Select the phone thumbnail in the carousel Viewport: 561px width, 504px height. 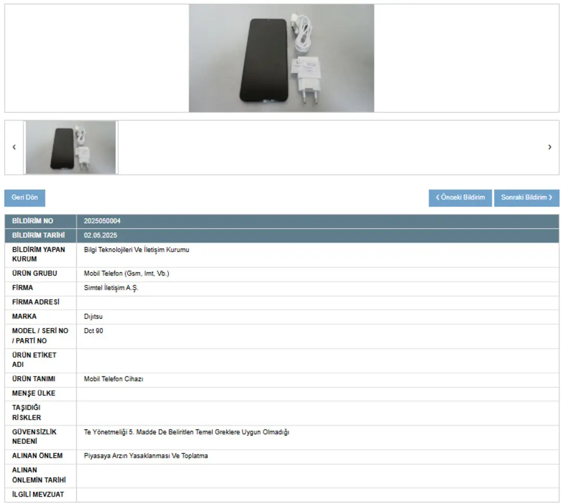71,147
